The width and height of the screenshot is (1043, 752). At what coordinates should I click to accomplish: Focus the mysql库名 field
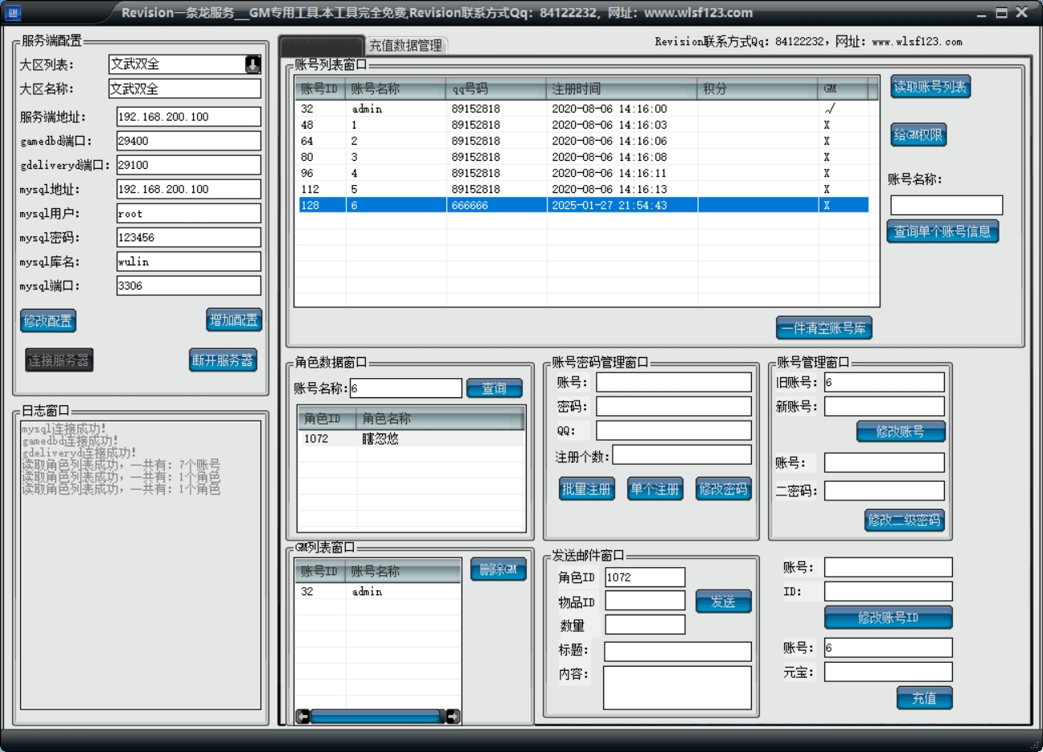click(x=189, y=261)
